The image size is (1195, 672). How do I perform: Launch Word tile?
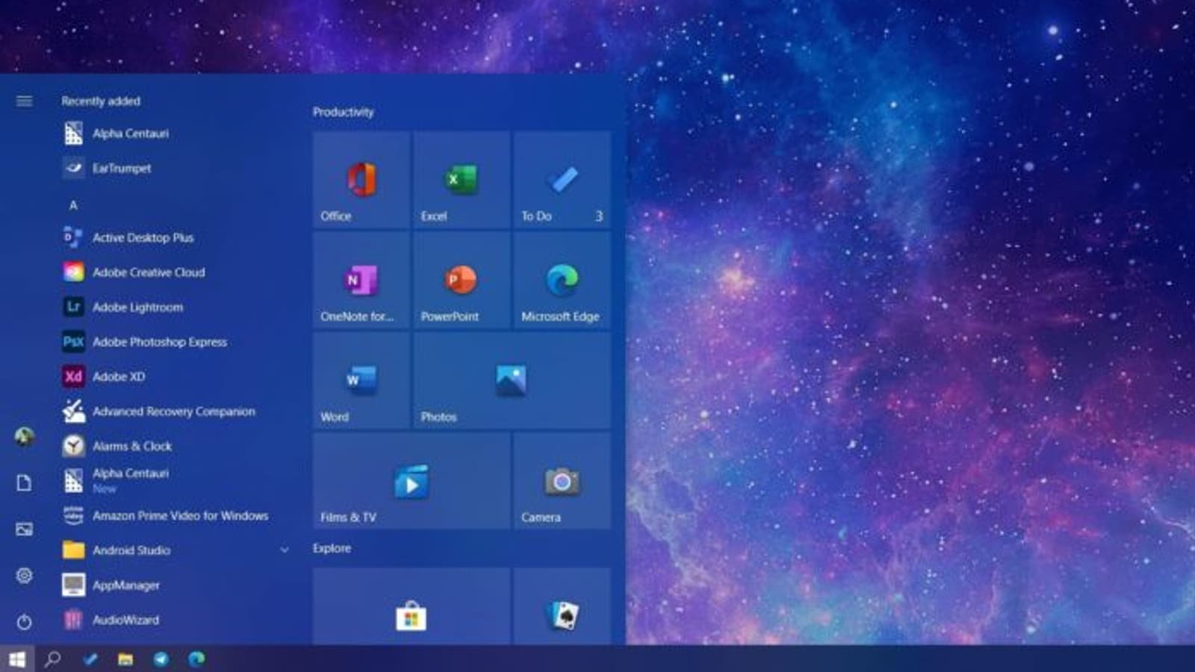361,380
